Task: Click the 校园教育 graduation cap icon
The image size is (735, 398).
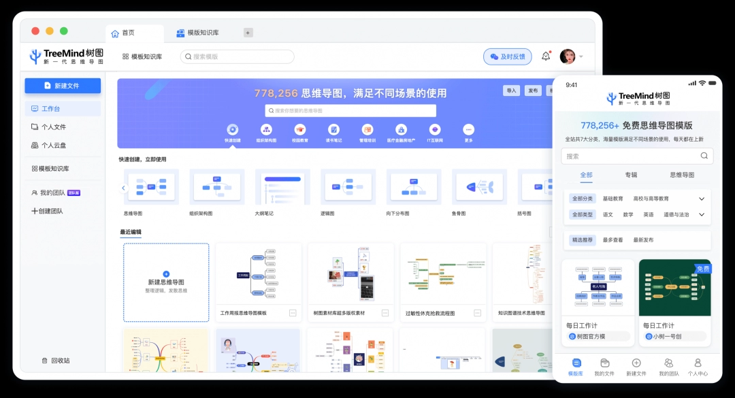Action: tap(300, 129)
